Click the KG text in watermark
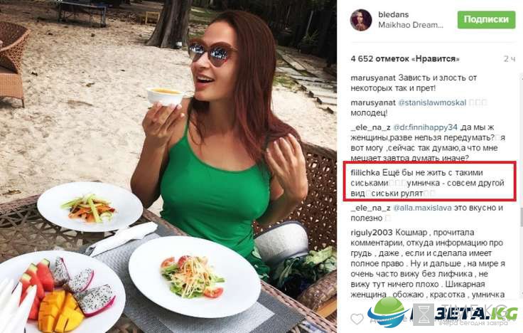Screen dimensions: 523x333 505,314
